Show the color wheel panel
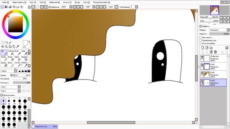230x129 pixels. [2, 7]
